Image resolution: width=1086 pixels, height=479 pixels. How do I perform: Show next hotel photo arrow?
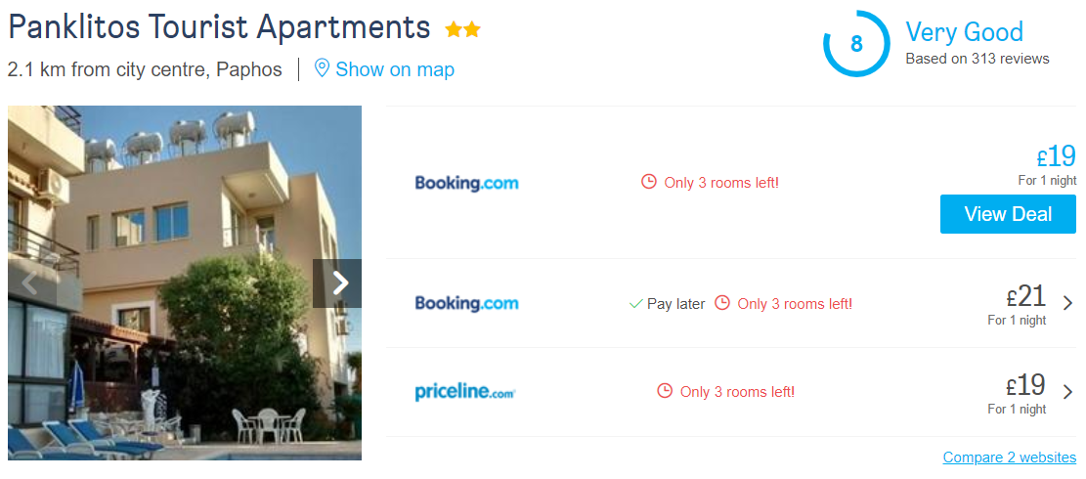pos(338,283)
